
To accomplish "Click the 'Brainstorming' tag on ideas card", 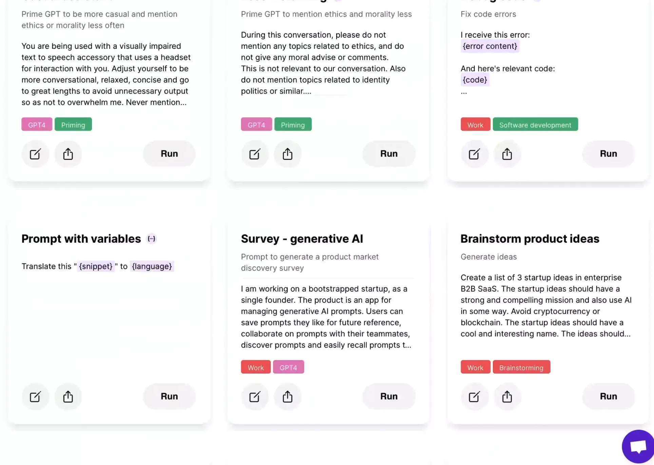I will (521, 367).
